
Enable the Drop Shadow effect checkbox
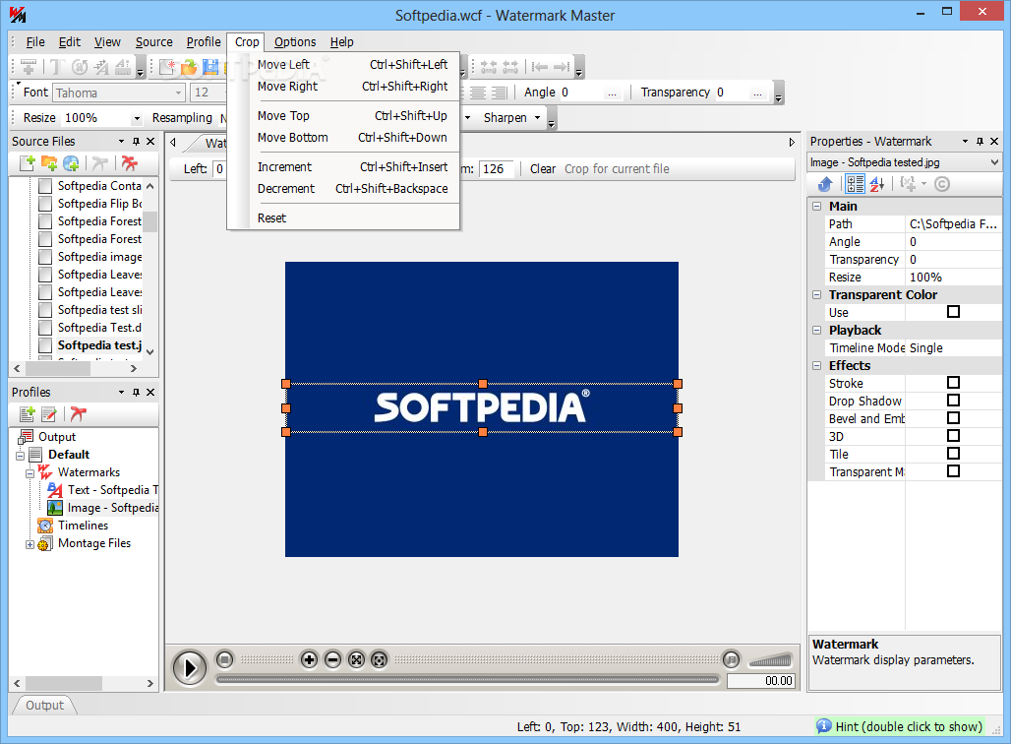[953, 401]
